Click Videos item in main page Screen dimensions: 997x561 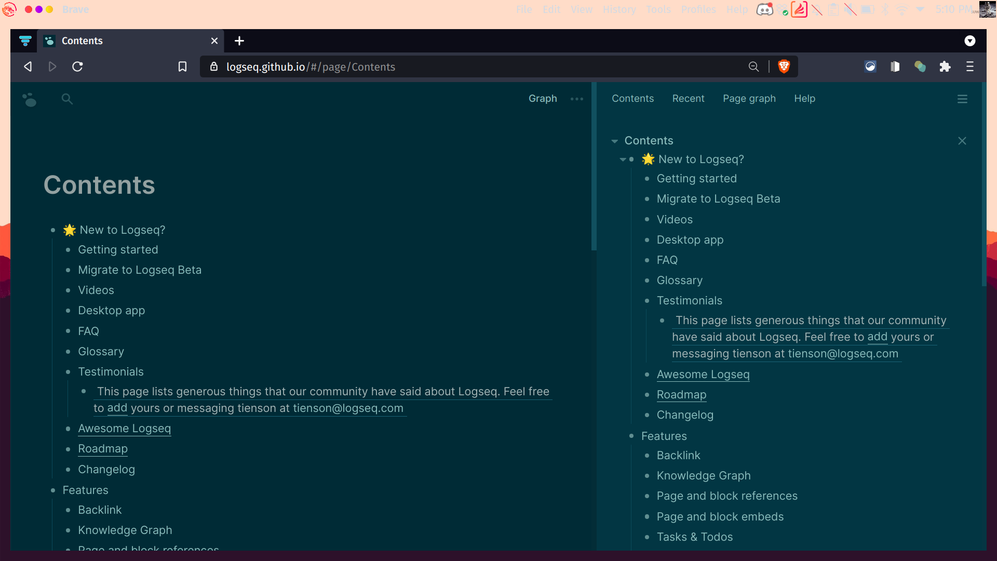coord(96,290)
